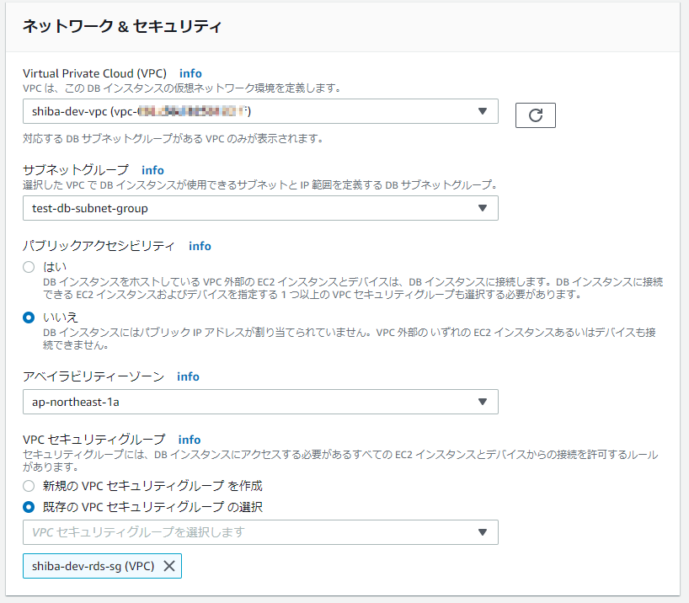Open info next to サブネットグループ
This screenshot has width=689, height=603.
(152, 170)
